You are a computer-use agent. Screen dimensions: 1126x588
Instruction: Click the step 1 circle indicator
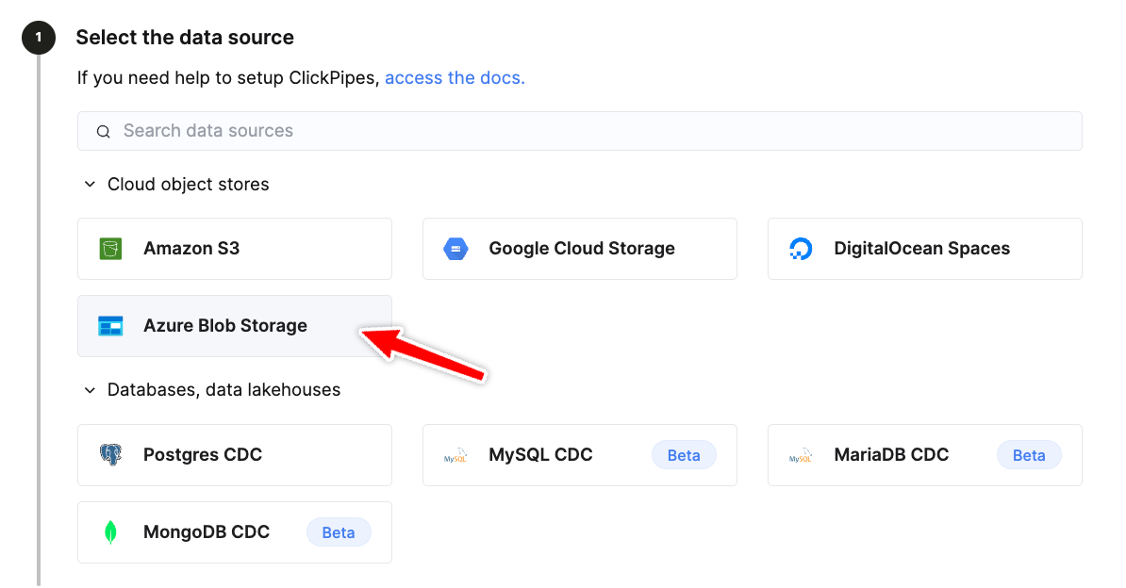[38, 38]
